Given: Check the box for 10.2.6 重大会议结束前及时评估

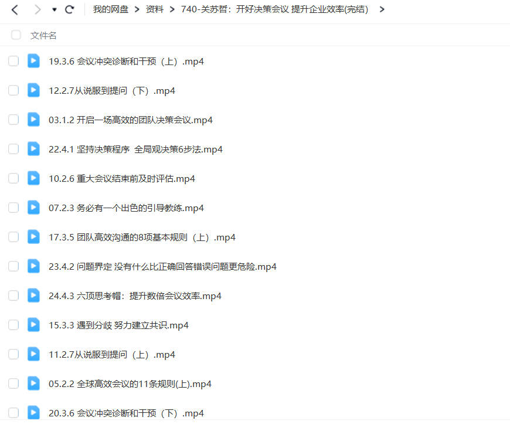Looking at the screenshot, I should (13, 178).
